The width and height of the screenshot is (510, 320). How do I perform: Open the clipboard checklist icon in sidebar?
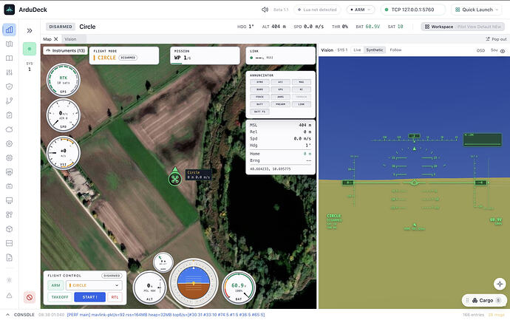coord(9,115)
